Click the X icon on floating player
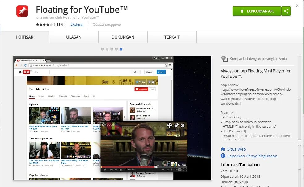The height and width of the screenshot is (187, 304). (183, 126)
